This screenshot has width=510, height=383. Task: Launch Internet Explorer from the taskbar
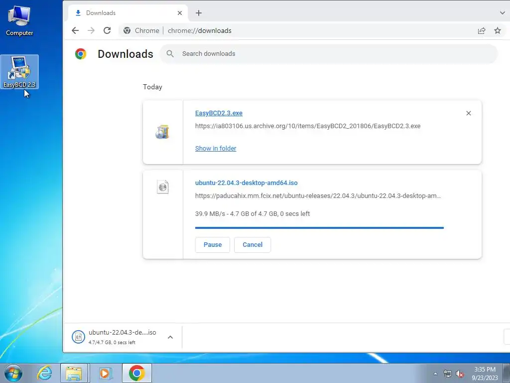44,373
